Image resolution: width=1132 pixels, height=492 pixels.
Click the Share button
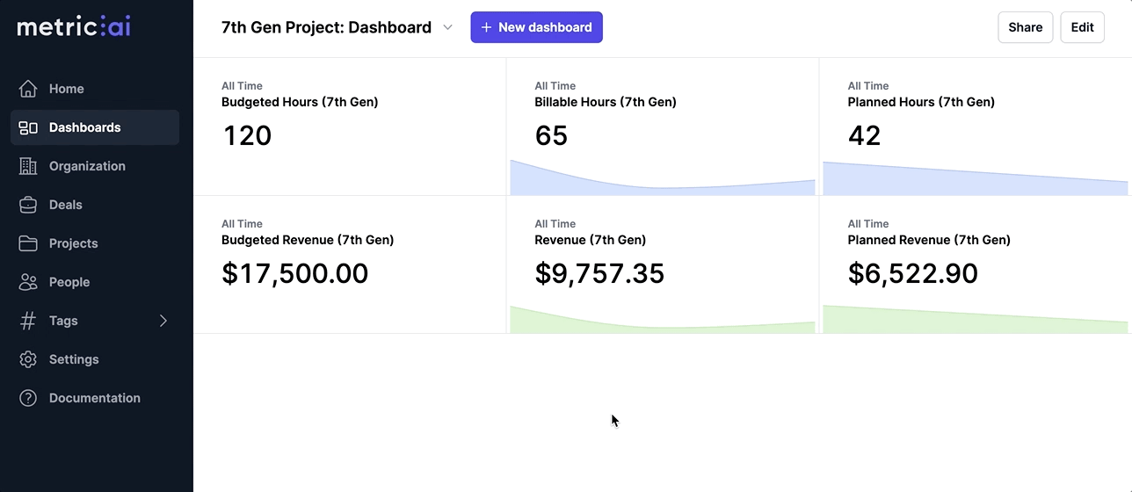(x=1025, y=27)
